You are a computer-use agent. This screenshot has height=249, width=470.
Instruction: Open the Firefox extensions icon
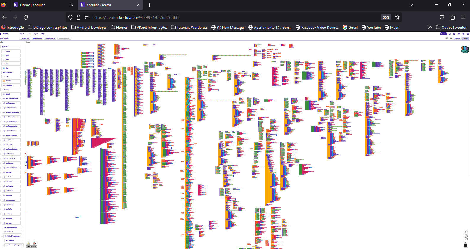(453, 17)
